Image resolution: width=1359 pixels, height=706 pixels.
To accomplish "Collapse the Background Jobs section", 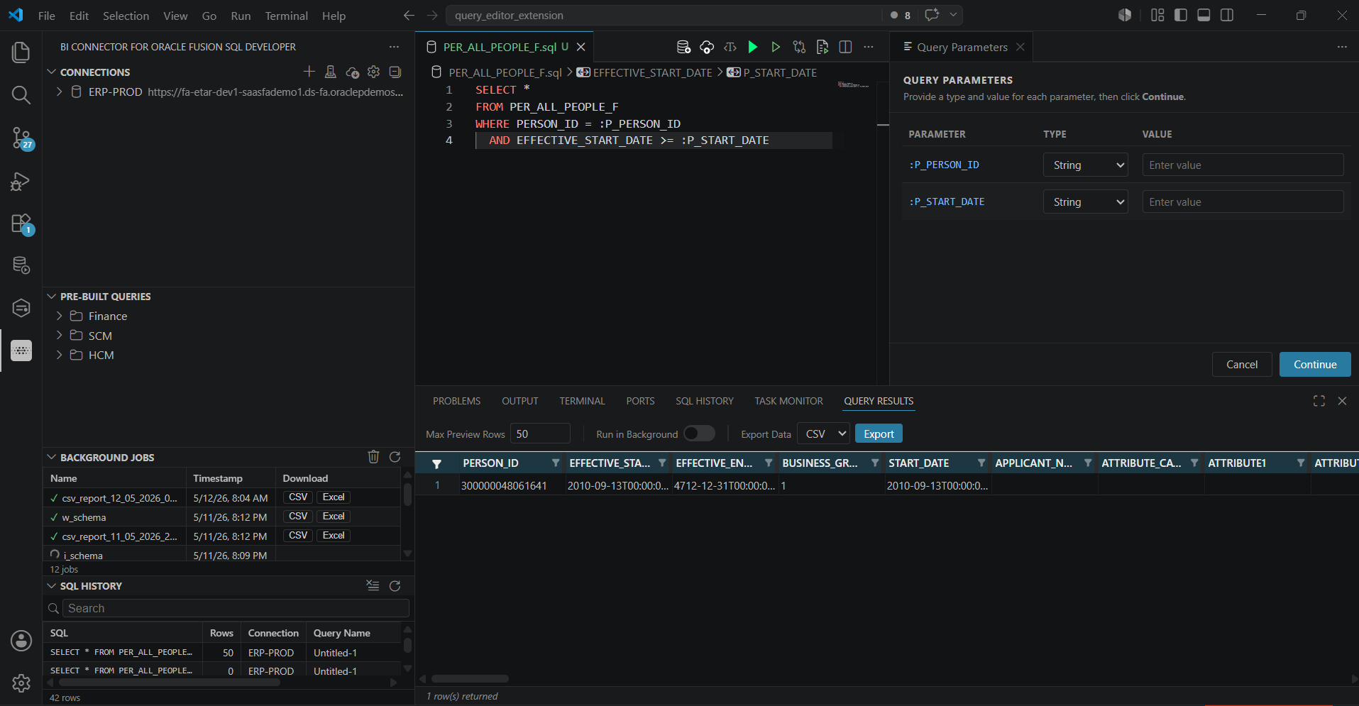I will [x=51, y=457].
